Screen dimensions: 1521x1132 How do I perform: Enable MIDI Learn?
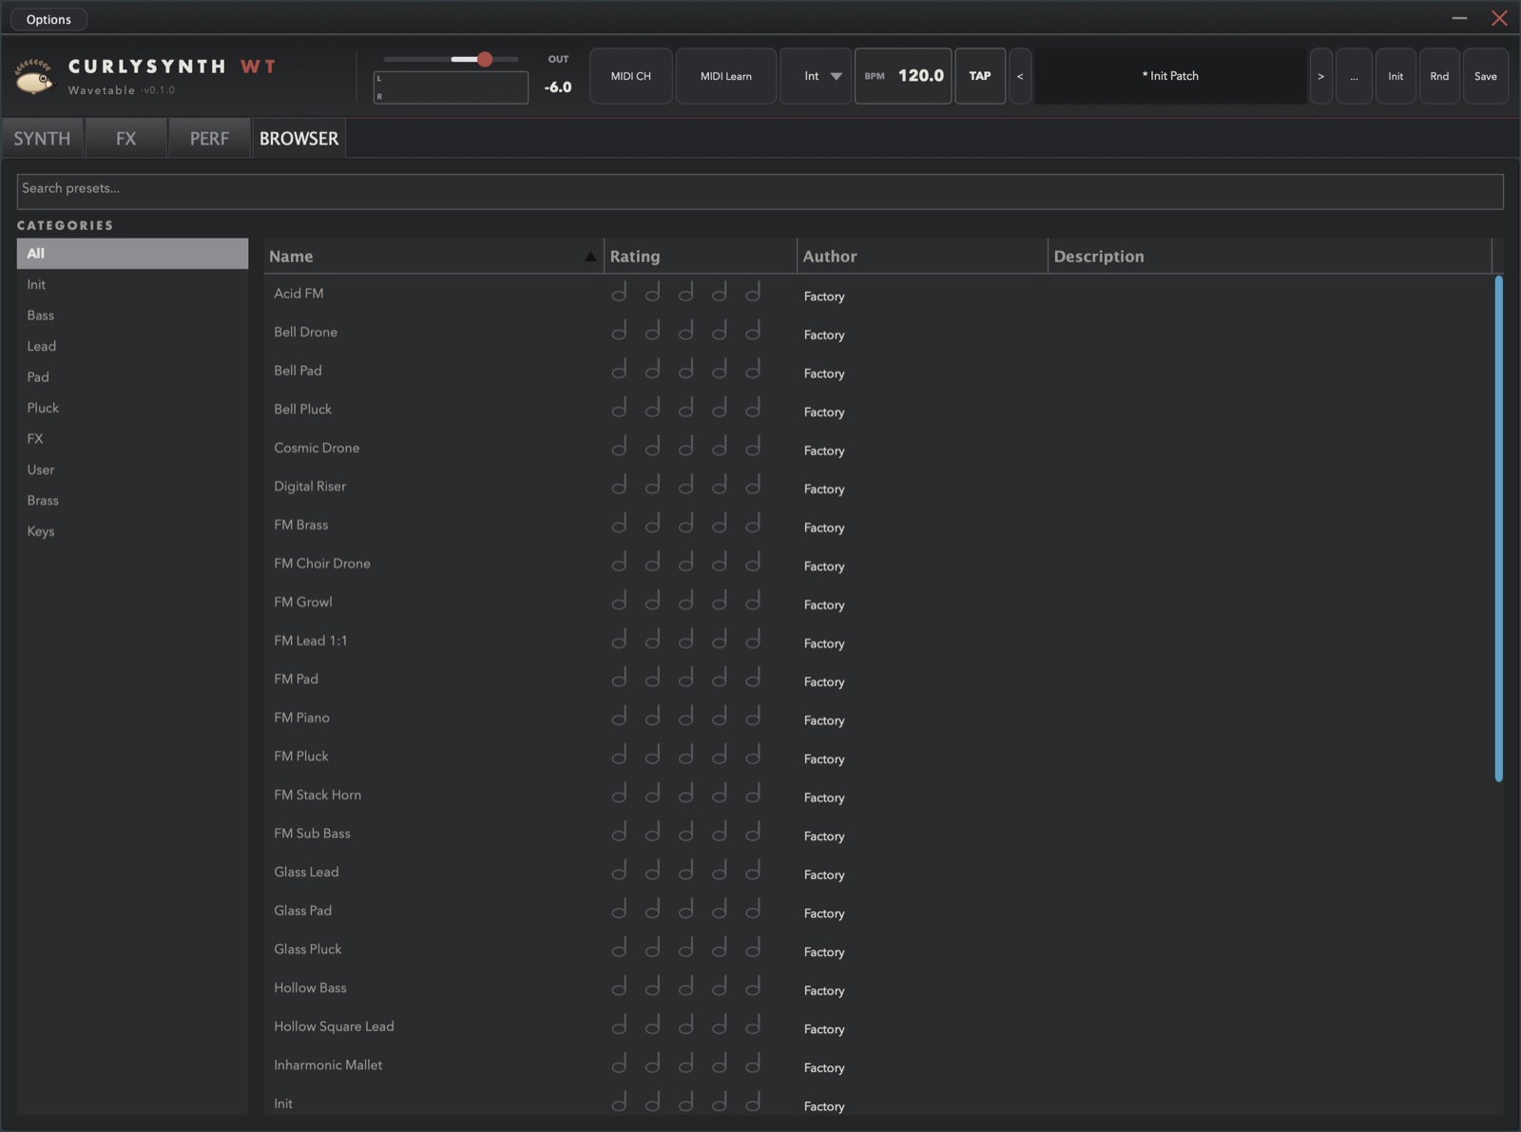point(726,76)
